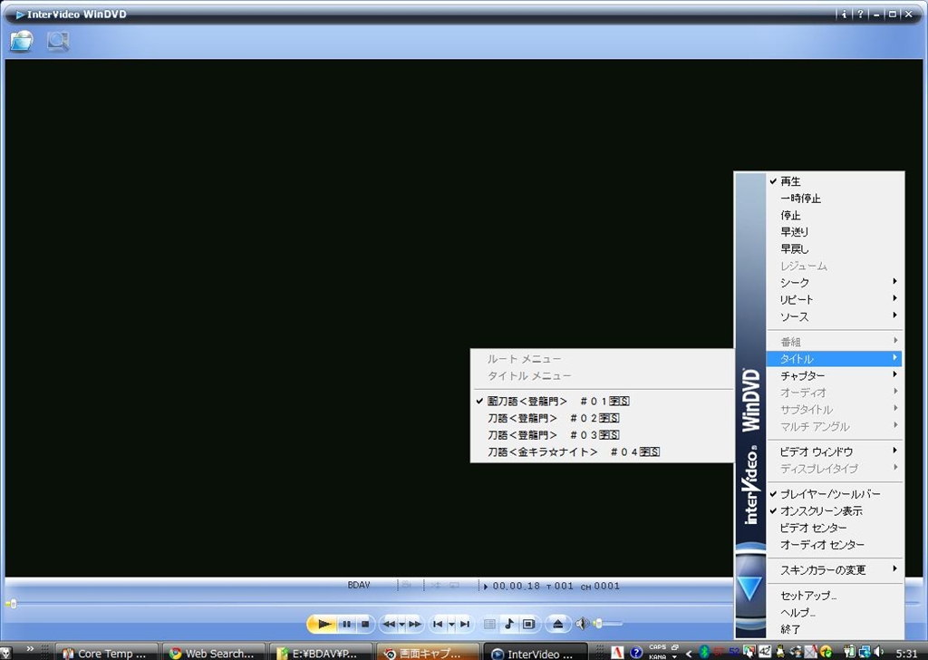The width and height of the screenshot is (928, 660).
Task: Open ビデオ センター from the menu
Action: pos(835,528)
